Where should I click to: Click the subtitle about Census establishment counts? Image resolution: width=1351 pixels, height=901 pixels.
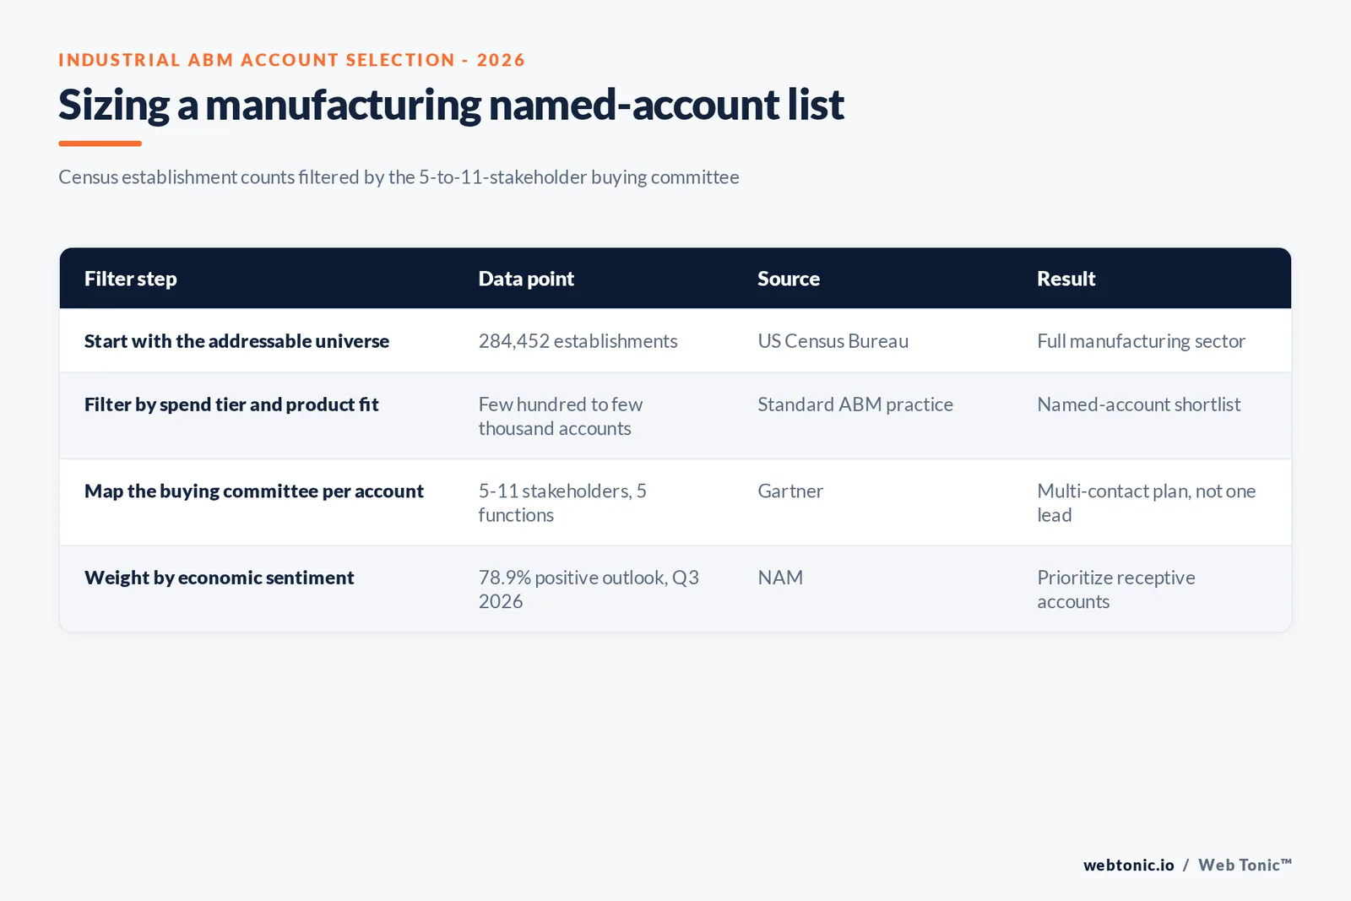coord(399,177)
